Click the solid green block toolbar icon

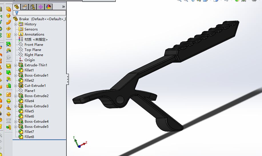(9, 73)
